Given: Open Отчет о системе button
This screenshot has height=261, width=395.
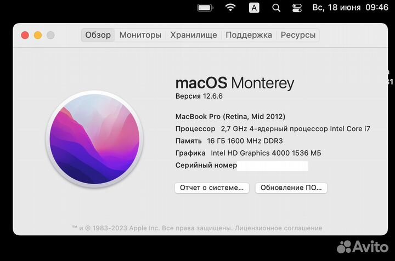Looking at the screenshot, I should click(x=212, y=188).
